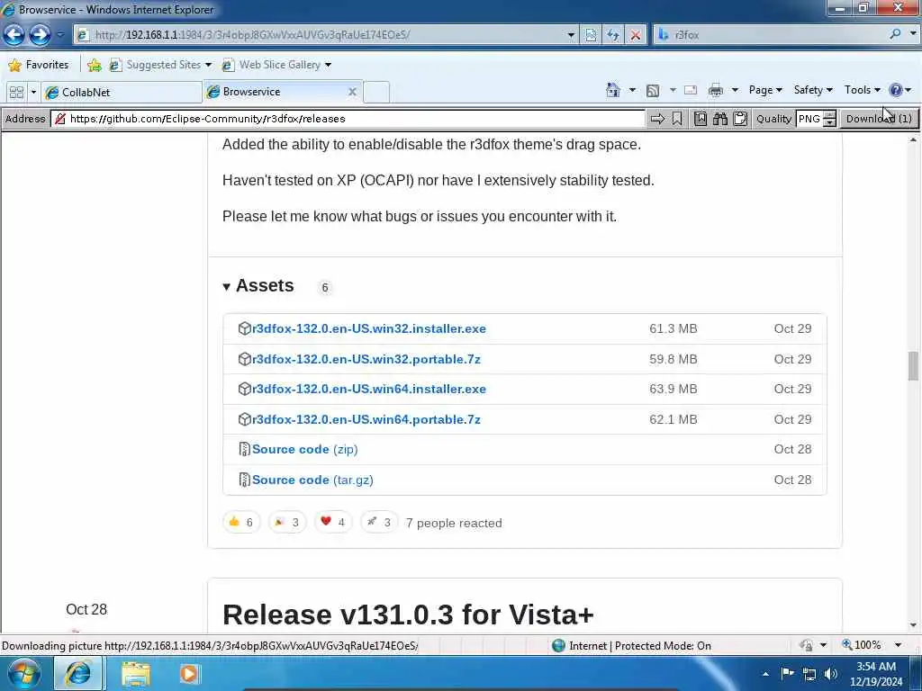Download r3dfox-132.0.en-US.win64.portable.7z

point(366,419)
